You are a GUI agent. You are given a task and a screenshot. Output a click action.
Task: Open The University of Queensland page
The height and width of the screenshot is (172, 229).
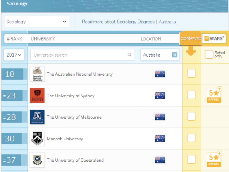click(75, 160)
